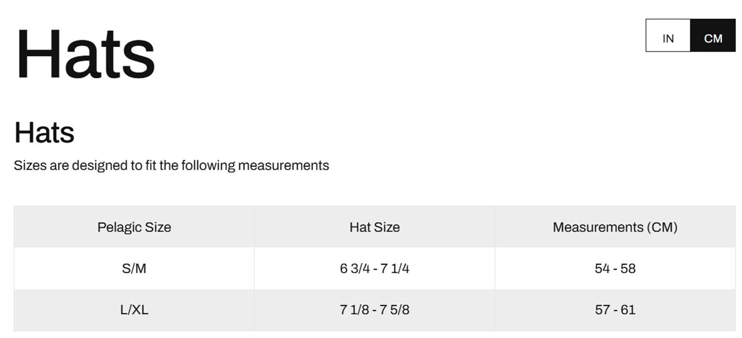Click the 7 1/8 - 7 5/8 hat size cell
The image size is (742, 338).
pyautogui.click(x=375, y=310)
